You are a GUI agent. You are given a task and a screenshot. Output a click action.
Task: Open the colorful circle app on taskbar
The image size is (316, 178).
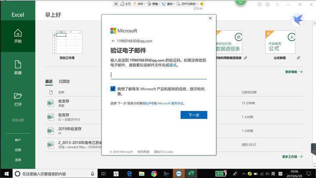(154, 174)
